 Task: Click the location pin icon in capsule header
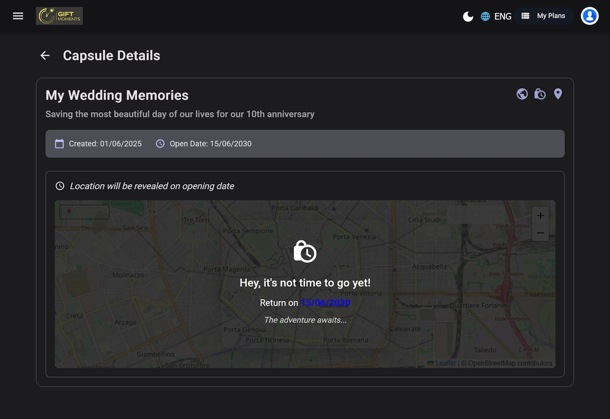(x=558, y=94)
